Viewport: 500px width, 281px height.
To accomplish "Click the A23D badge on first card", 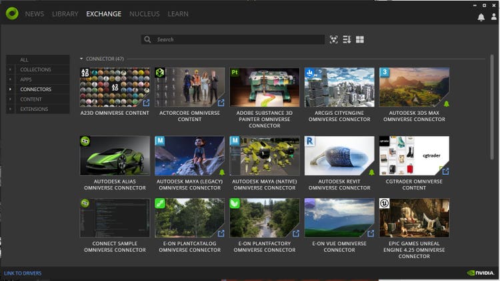I will point(85,73).
